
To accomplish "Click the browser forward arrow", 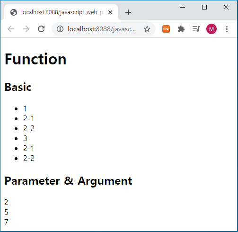I will 26,29.
